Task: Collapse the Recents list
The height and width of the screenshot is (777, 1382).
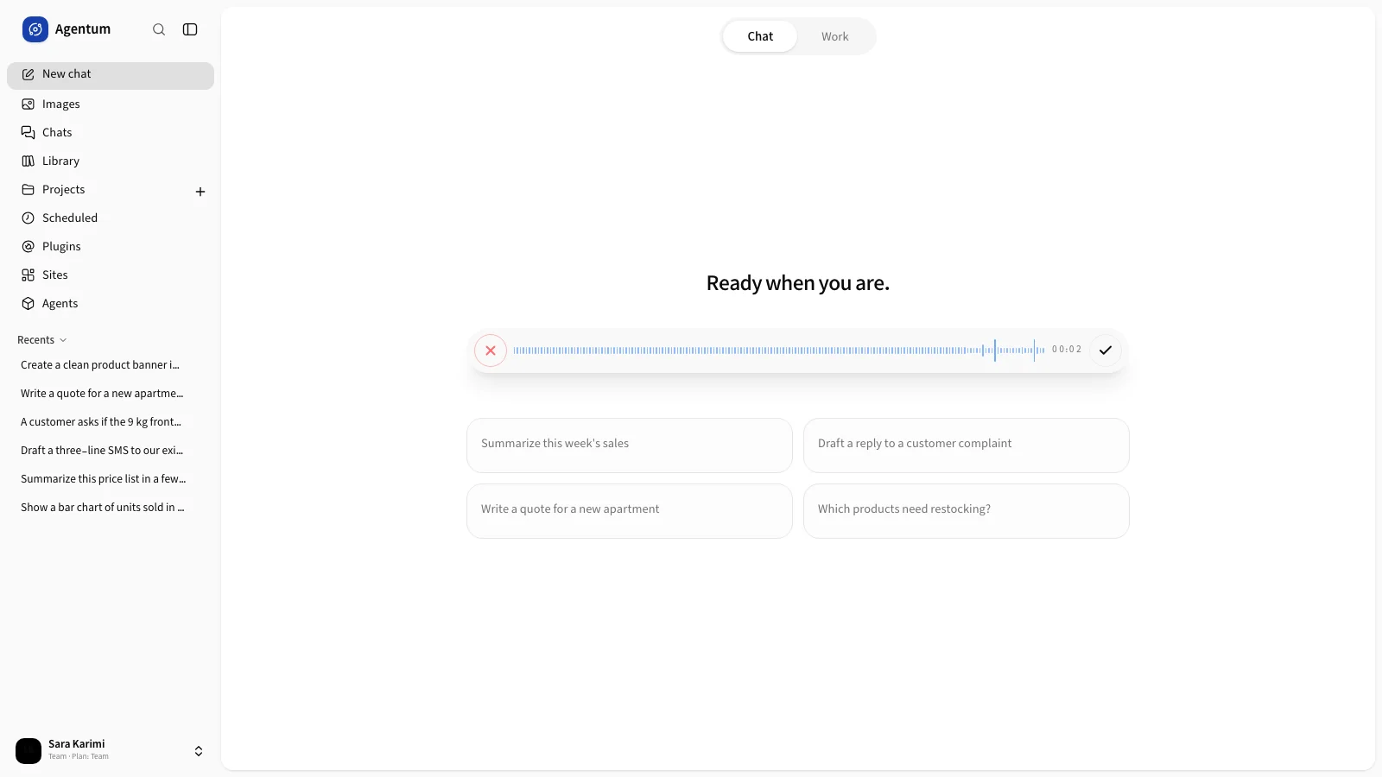Action: click(x=42, y=340)
